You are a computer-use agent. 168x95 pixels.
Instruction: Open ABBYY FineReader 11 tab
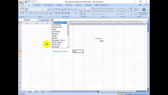click(x=102, y=5)
